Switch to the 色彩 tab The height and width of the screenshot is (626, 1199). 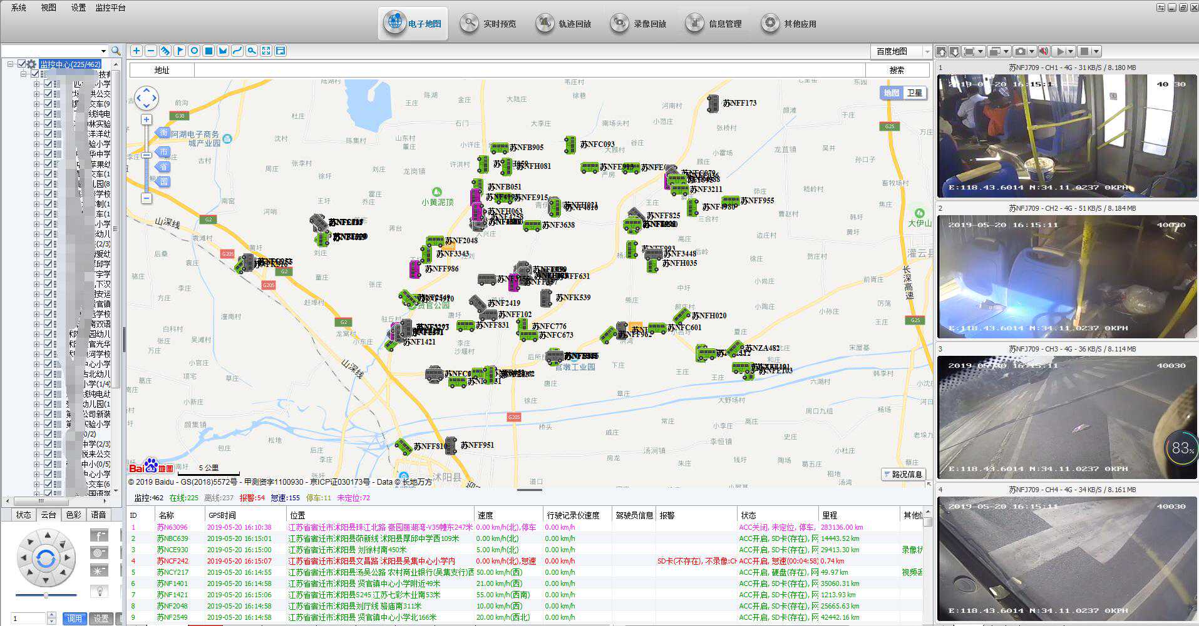point(73,515)
